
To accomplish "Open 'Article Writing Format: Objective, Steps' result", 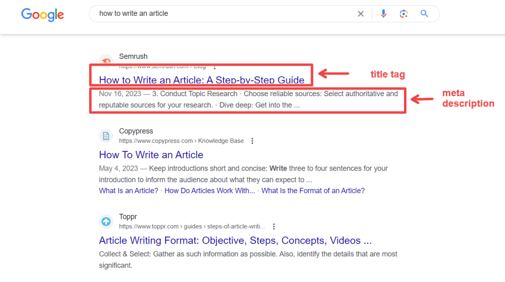I will pyautogui.click(x=235, y=241).
